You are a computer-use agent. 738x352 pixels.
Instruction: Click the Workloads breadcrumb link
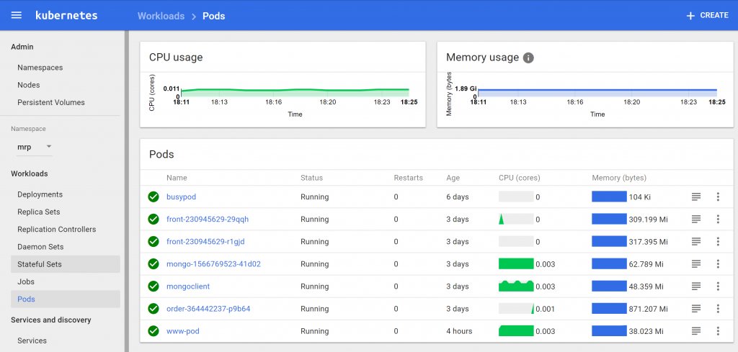(161, 16)
